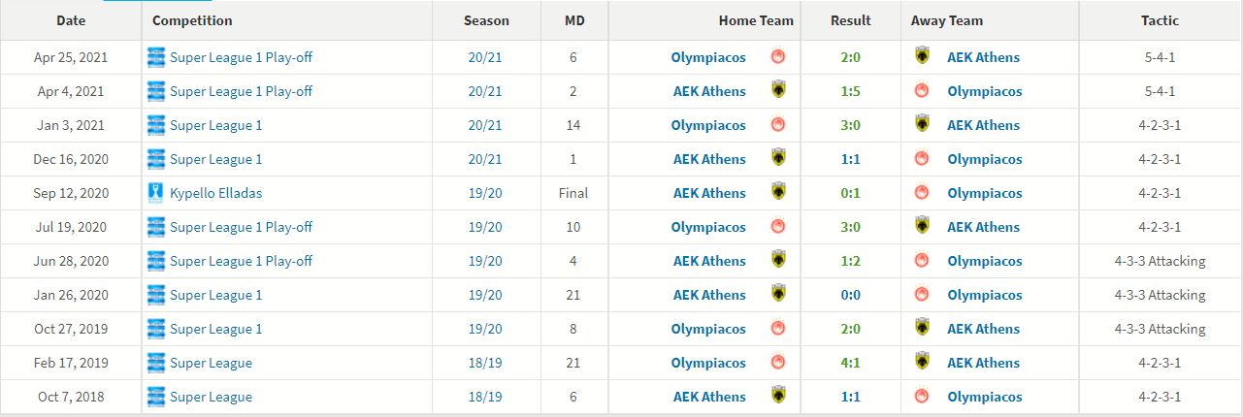Click Olympiacos crest in Feb 17, 2019 row
This screenshot has height=417, width=1243.
tap(778, 363)
